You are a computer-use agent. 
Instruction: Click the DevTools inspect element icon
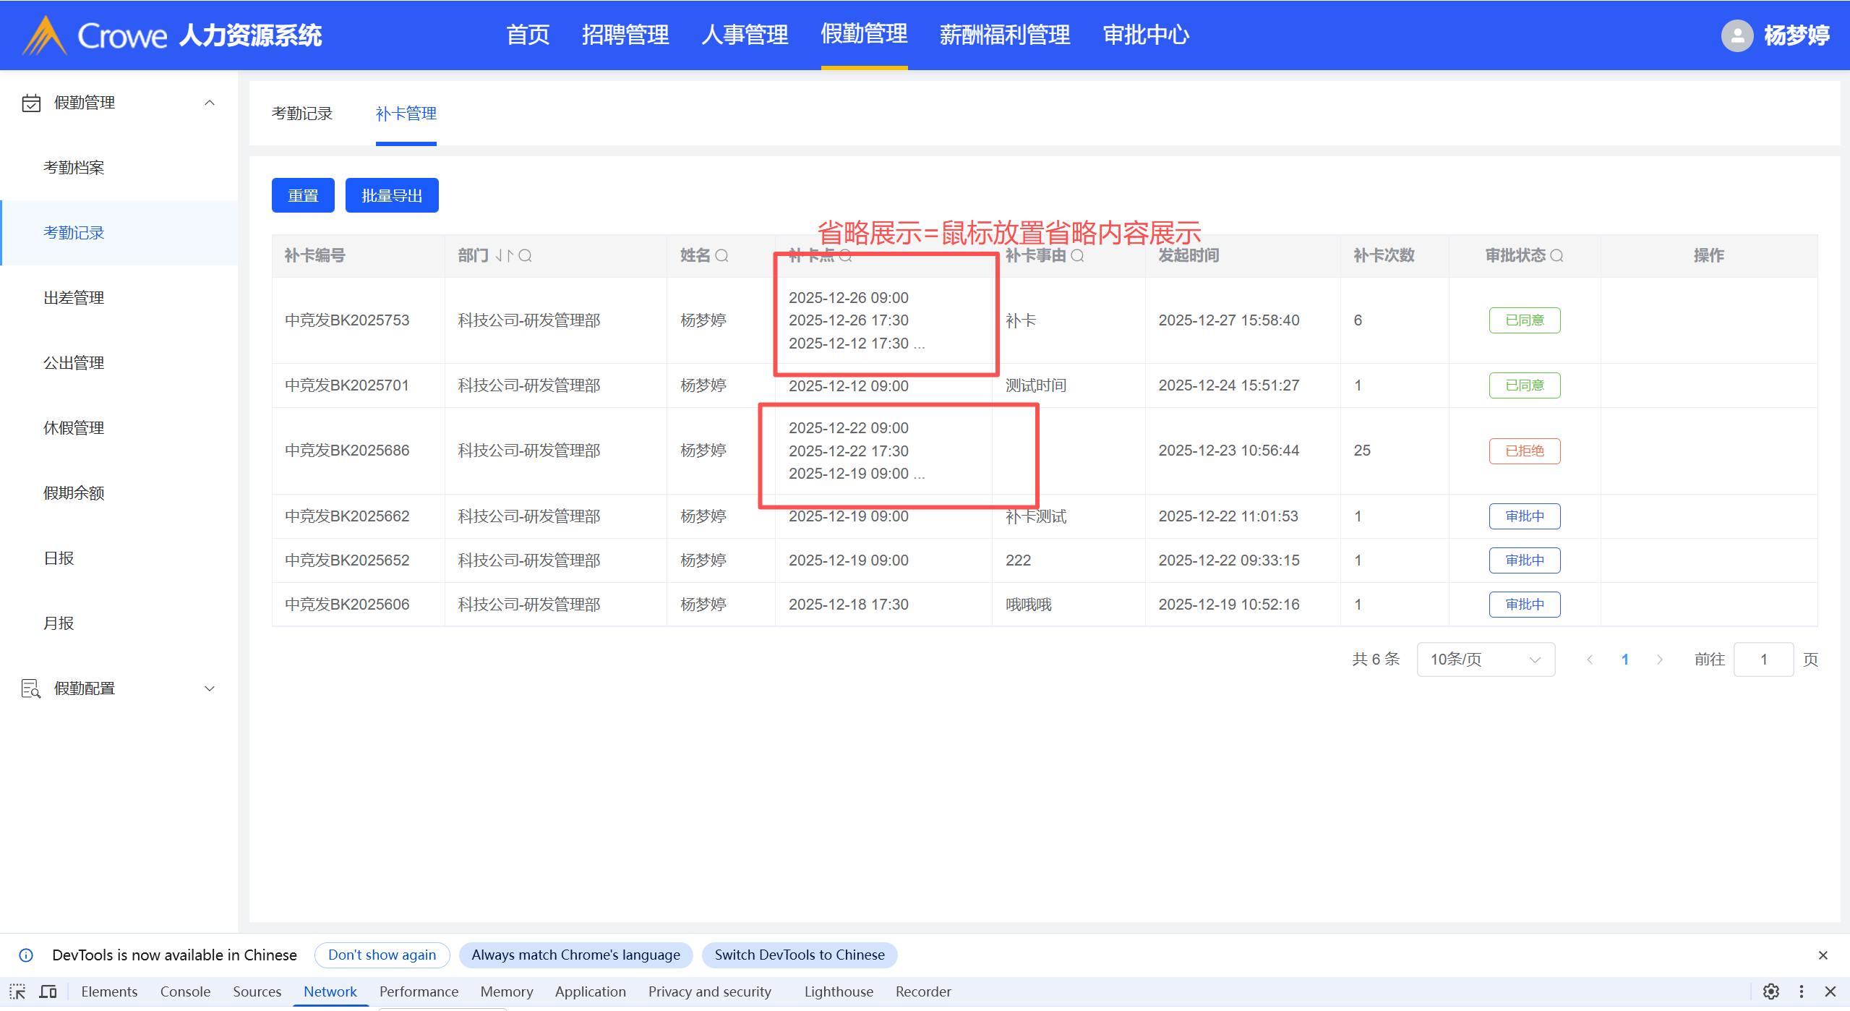(17, 991)
